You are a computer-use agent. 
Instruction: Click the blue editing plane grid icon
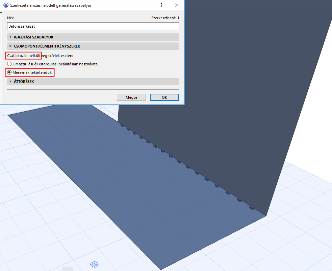point(94,264)
